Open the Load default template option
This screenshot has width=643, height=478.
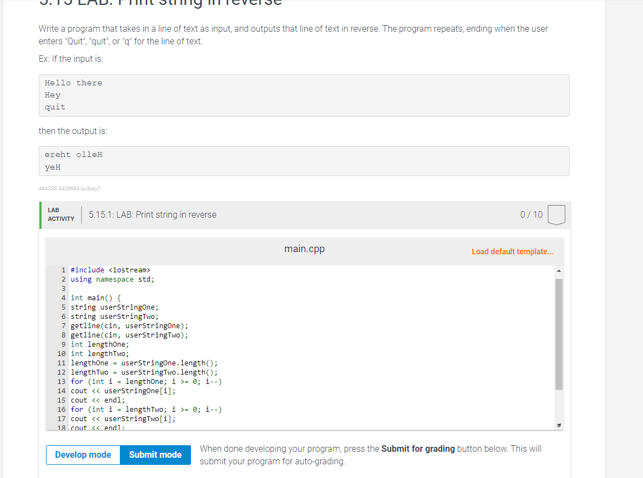click(512, 251)
